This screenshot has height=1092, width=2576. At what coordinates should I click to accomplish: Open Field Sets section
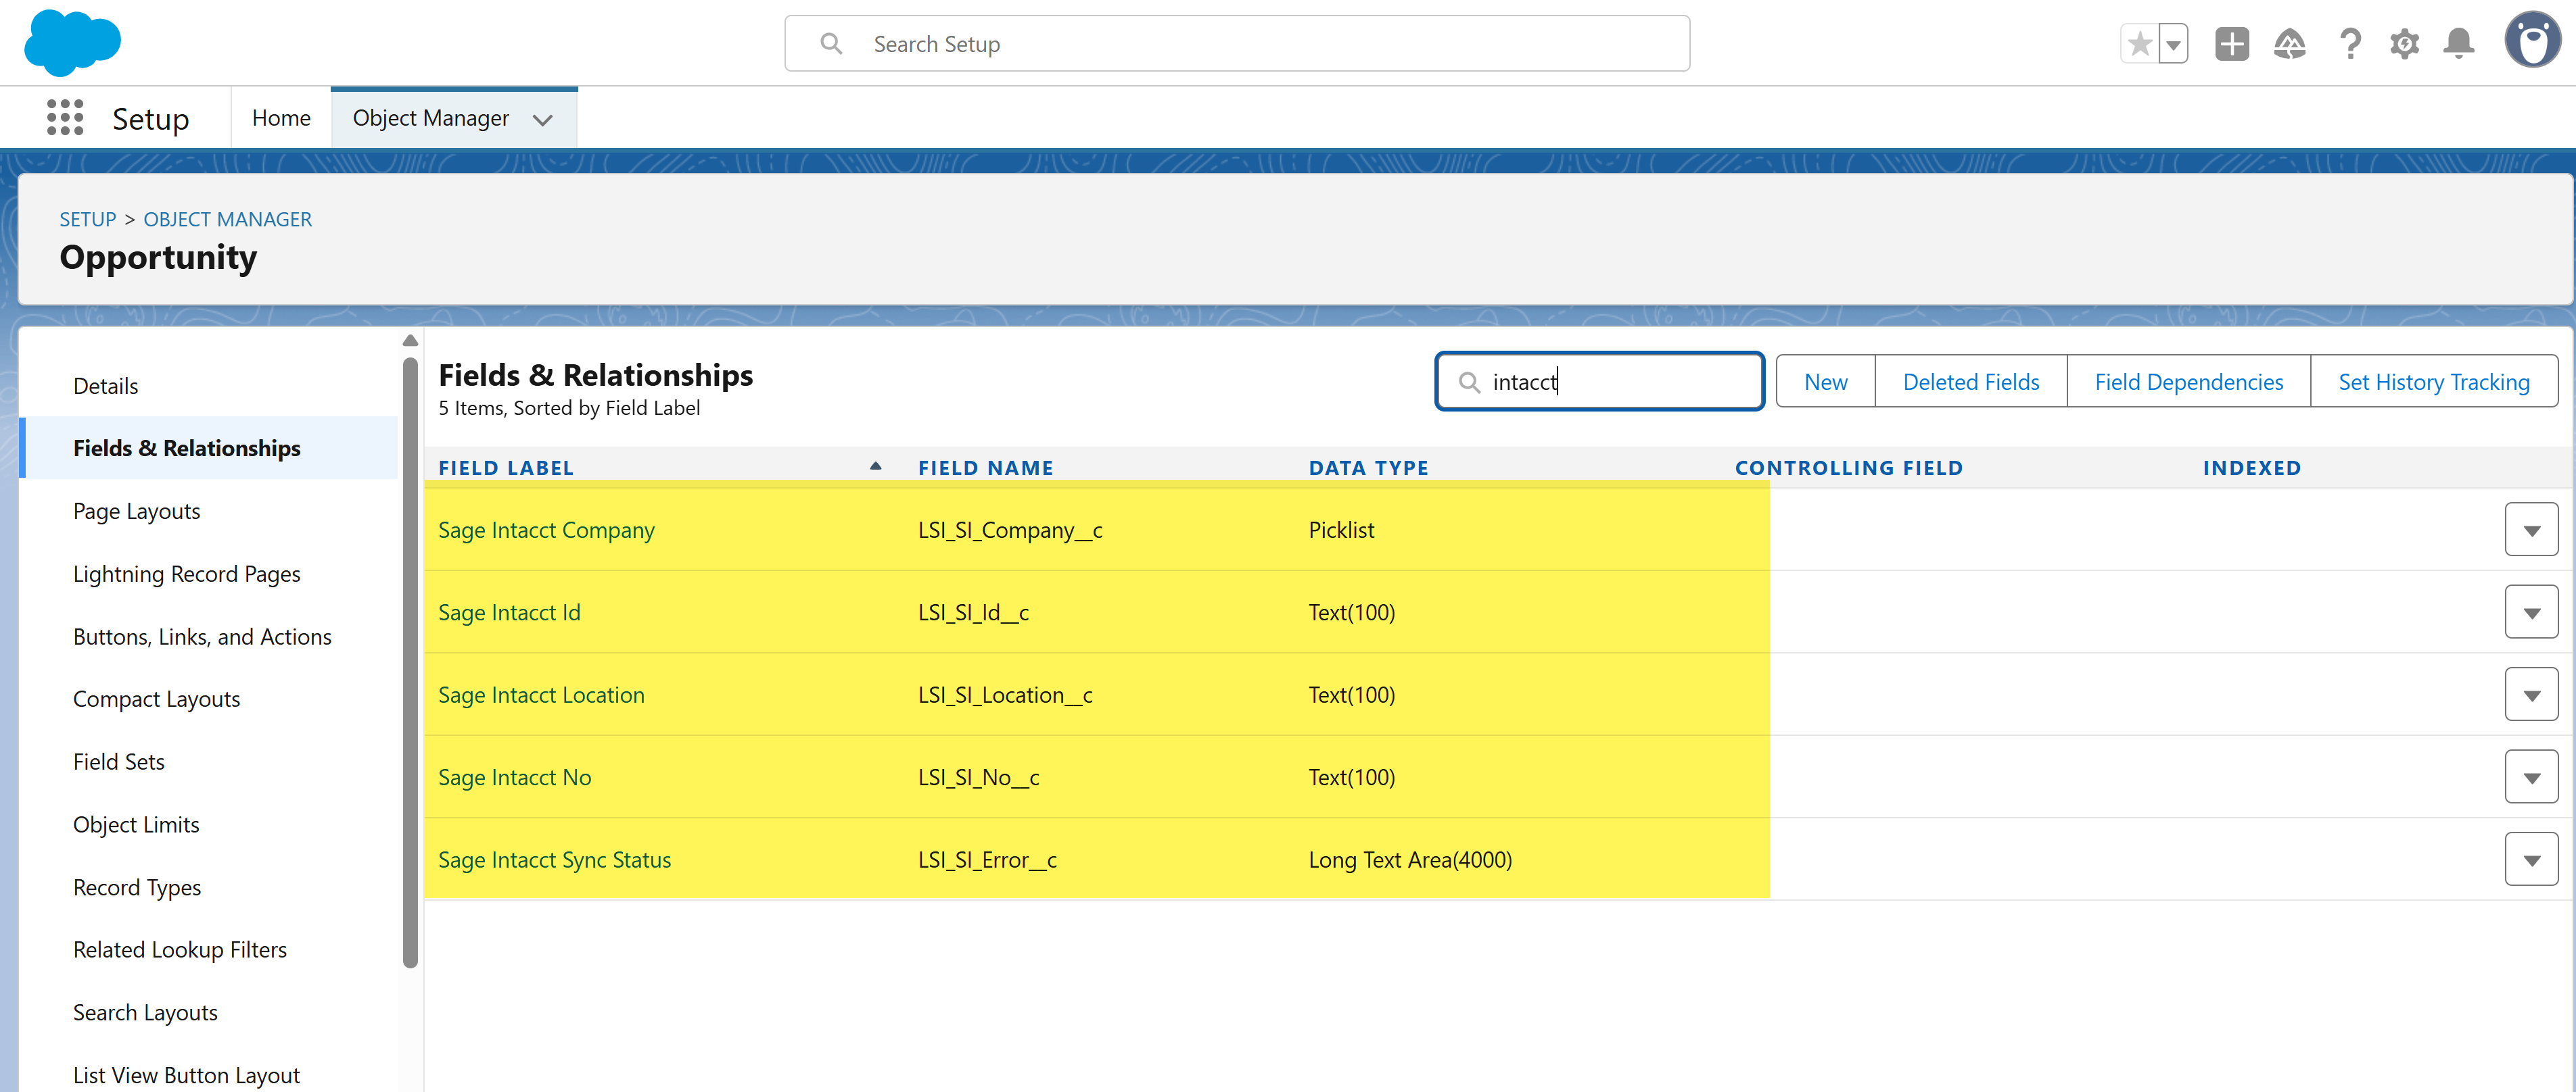(118, 762)
